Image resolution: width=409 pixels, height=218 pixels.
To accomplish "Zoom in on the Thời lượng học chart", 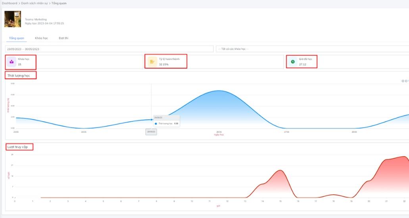I will 403,81.
